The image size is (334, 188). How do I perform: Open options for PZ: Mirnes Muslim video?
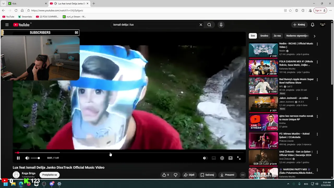(x=317, y=134)
